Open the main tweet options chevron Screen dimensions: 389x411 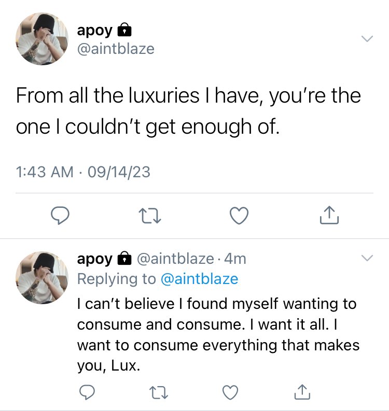pyautogui.click(x=367, y=38)
